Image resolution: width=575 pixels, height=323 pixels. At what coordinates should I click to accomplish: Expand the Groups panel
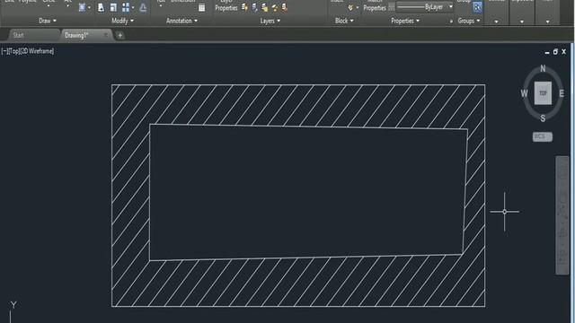[x=469, y=21]
